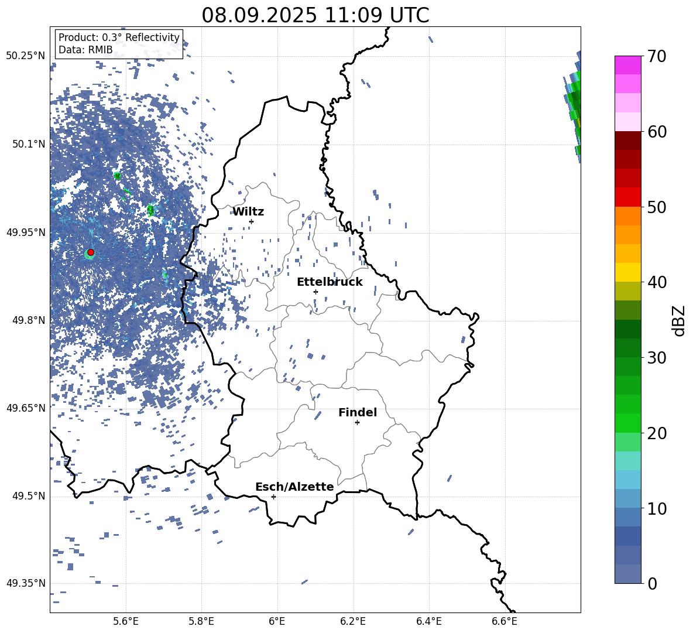This screenshot has width=693, height=633.
Task: Click the 5.6°E longitude label
Action: 126,621
